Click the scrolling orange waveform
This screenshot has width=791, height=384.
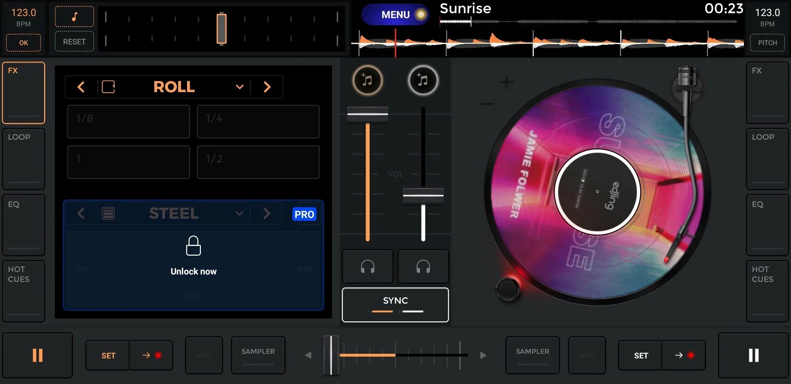tap(548, 42)
